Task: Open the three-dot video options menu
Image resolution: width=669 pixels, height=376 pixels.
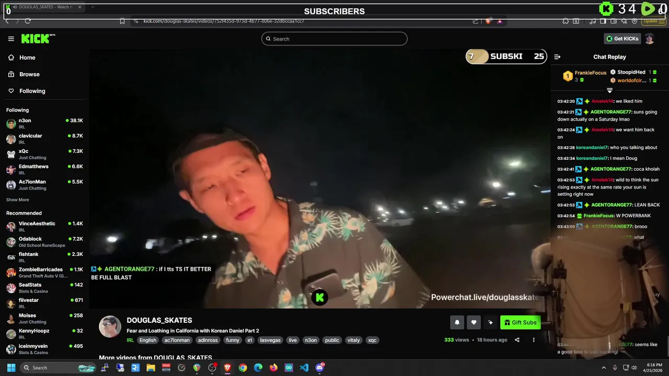Action: point(534,340)
